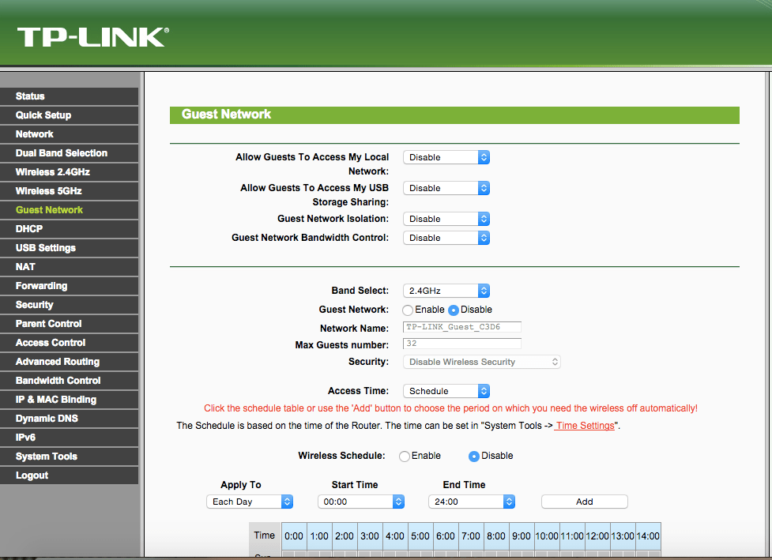Go to System Tools in sidebar
Image resolution: width=772 pixels, height=560 pixels.
point(47,457)
